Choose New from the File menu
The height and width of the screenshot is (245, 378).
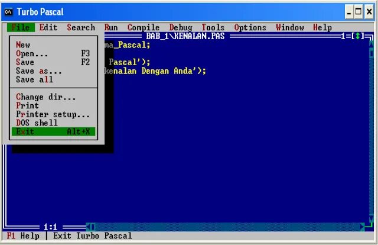tap(53, 45)
